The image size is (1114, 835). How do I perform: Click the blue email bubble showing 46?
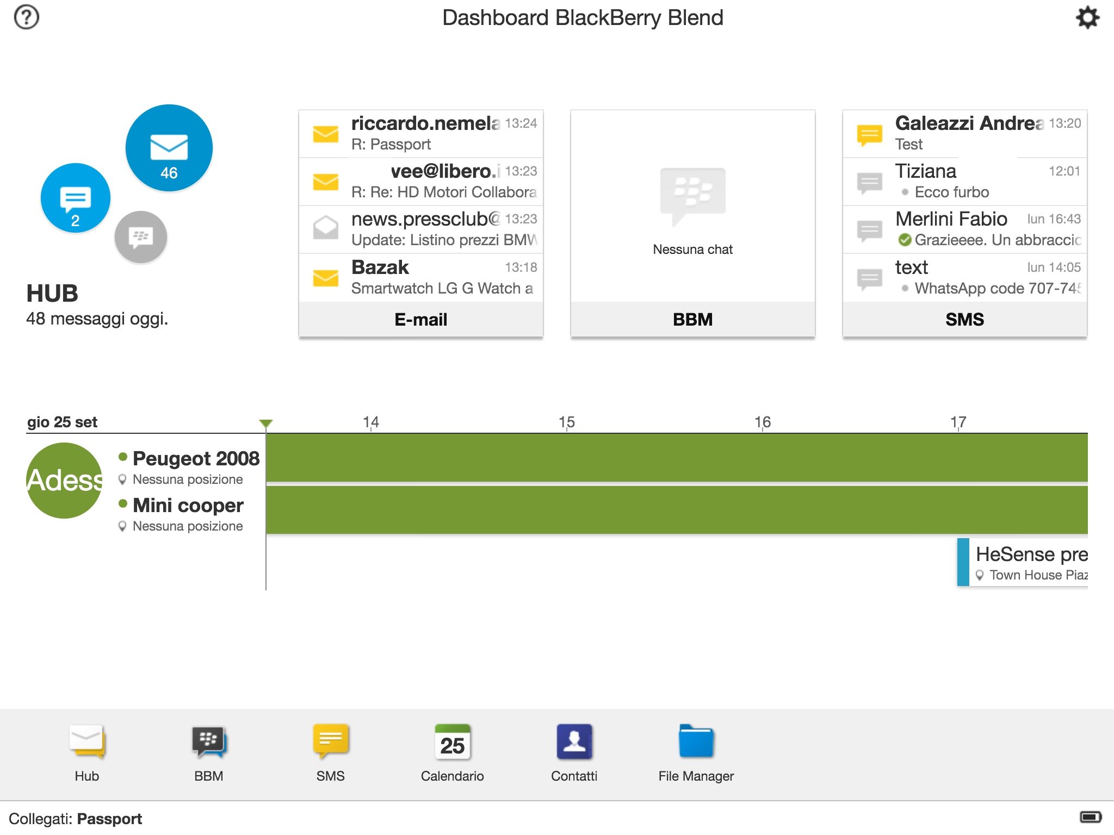click(169, 148)
